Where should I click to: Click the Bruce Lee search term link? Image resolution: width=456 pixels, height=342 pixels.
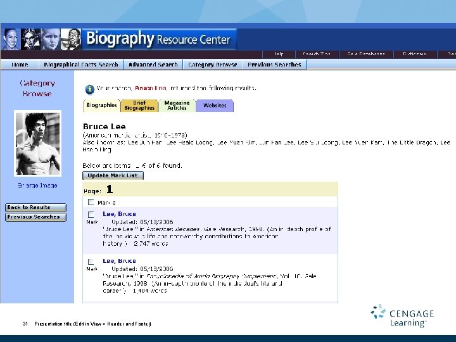(151, 88)
